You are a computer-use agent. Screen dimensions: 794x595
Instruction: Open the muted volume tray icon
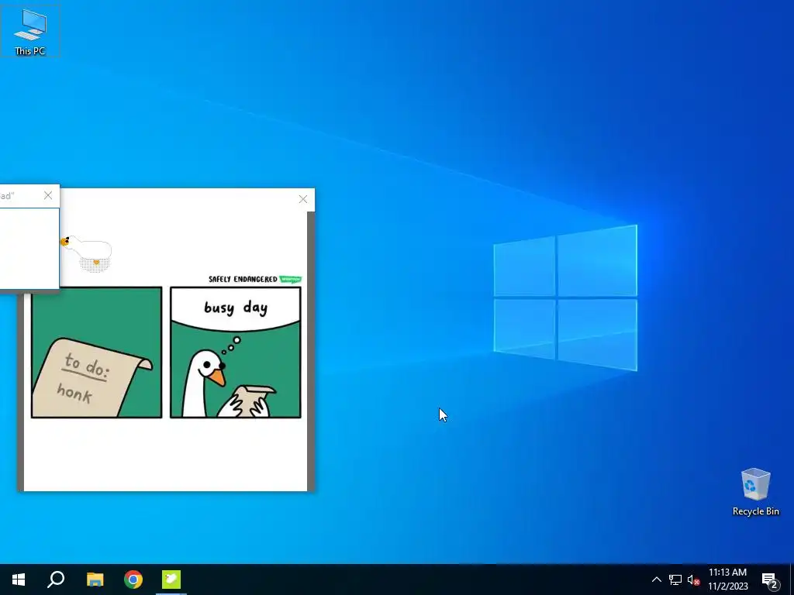click(693, 580)
